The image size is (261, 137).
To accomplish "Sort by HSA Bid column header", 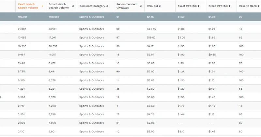I will click(152, 6).
